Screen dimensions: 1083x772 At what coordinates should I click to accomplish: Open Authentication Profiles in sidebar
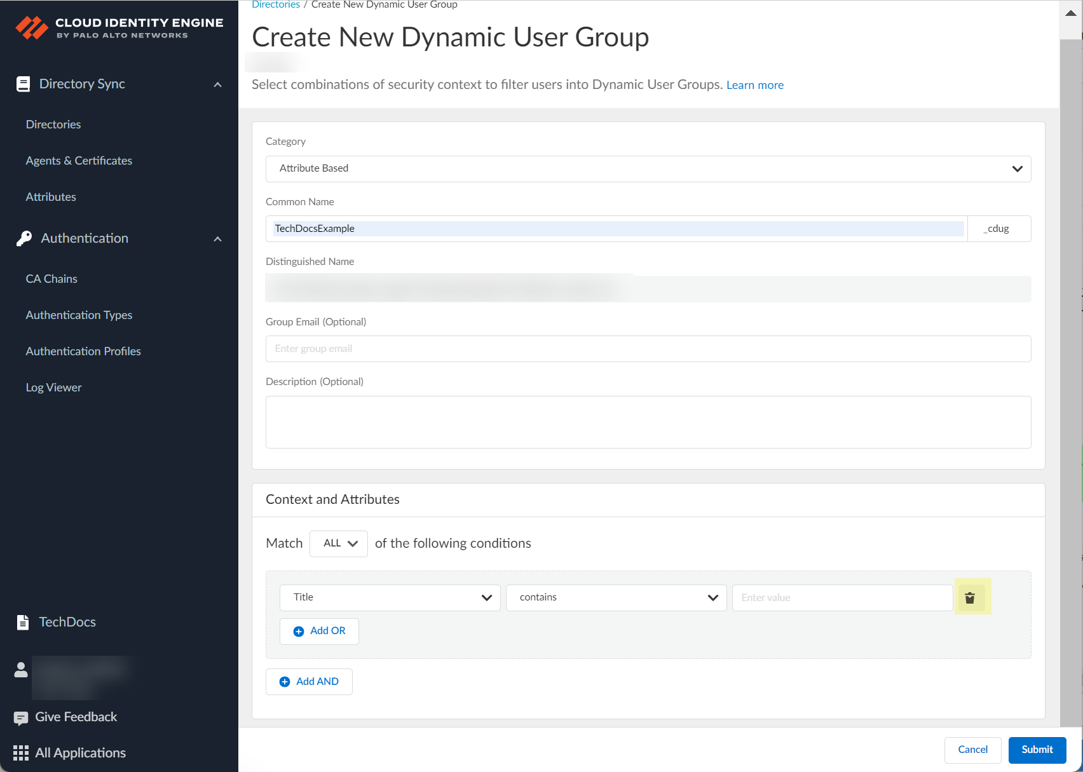point(83,351)
